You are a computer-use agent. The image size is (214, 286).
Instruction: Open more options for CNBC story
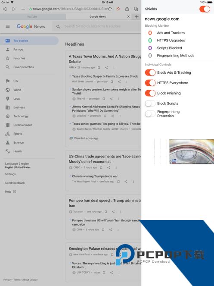(116, 168)
